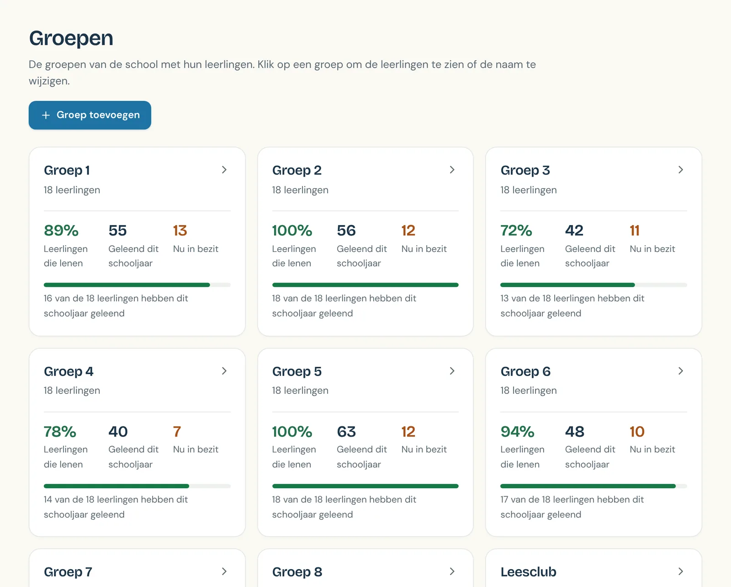731x587 pixels.
Task: Open Groep 1 via its chevron arrow
Action: tap(224, 170)
